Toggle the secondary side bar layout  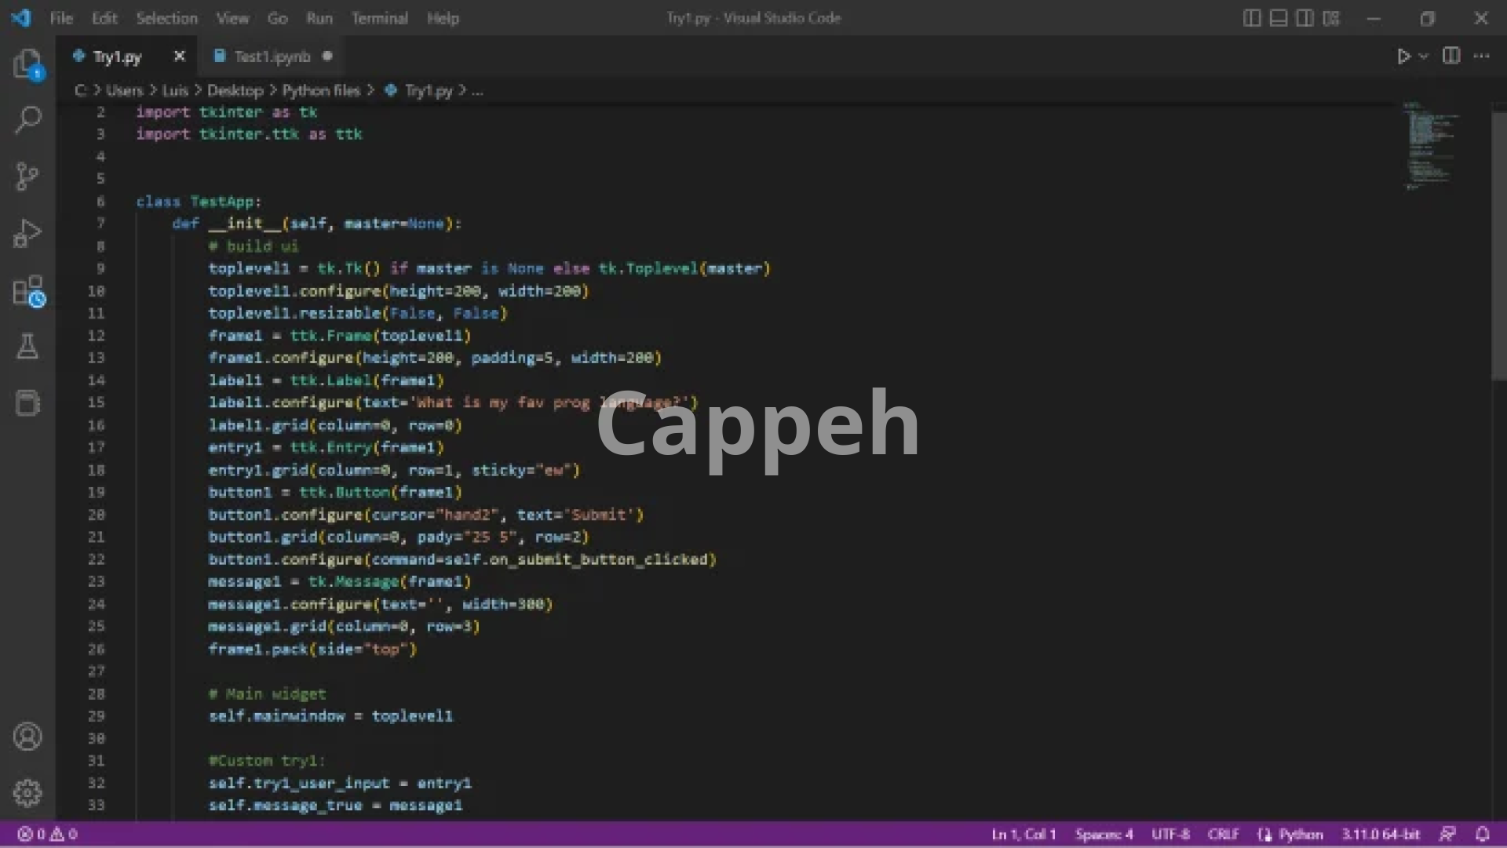click(1304, 18)
